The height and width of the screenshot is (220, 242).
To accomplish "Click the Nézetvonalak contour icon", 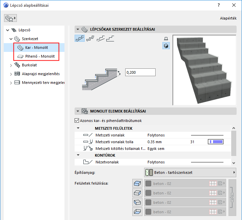I will coord(88,162).
